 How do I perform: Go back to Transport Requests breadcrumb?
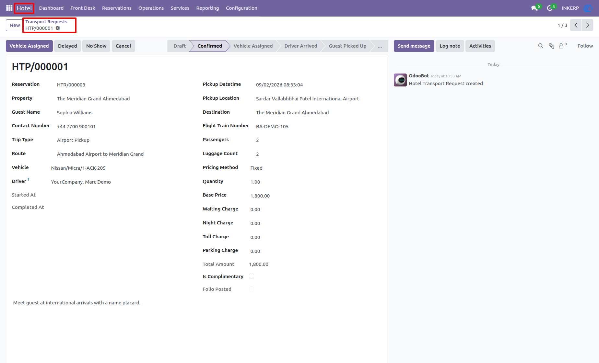(46, 22)
